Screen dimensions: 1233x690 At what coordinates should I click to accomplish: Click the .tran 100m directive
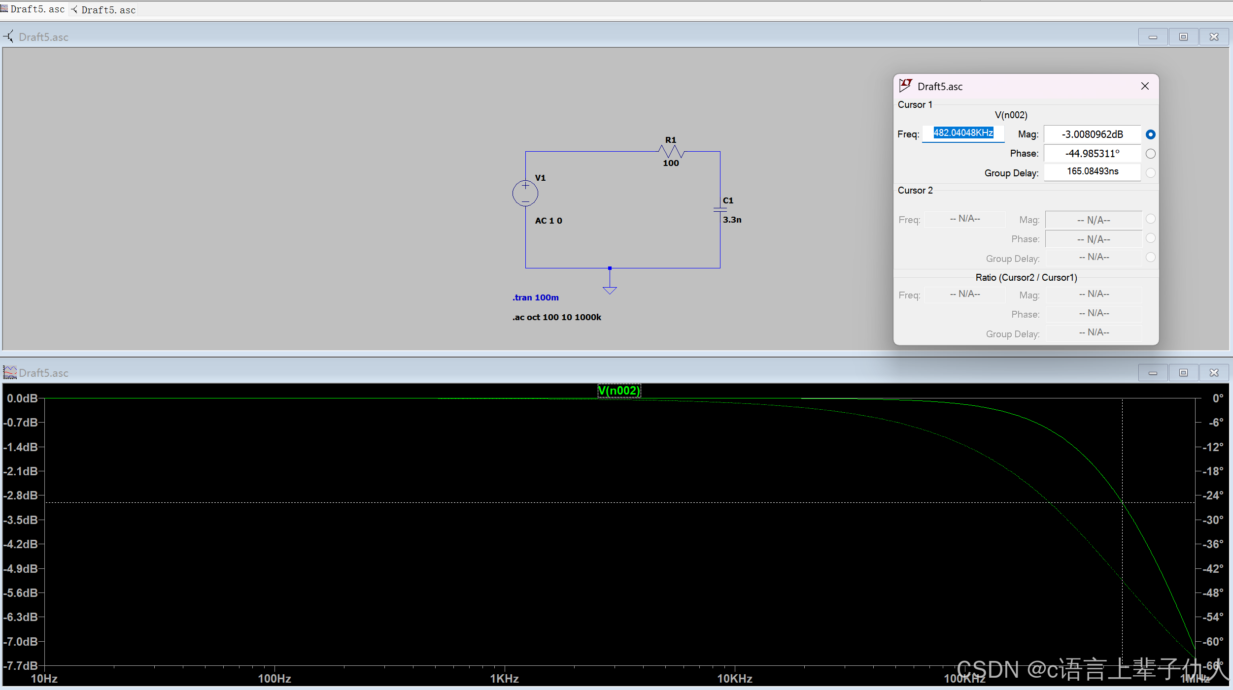pos(535,297)
